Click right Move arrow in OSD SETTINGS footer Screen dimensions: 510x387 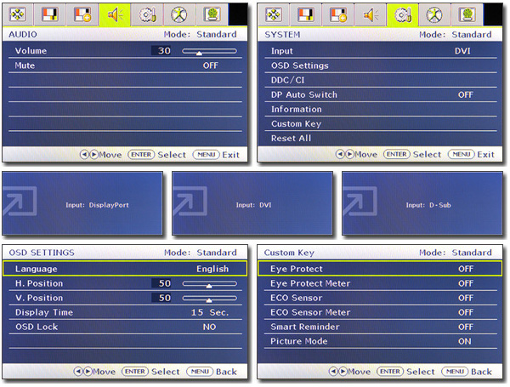point(88,372)
